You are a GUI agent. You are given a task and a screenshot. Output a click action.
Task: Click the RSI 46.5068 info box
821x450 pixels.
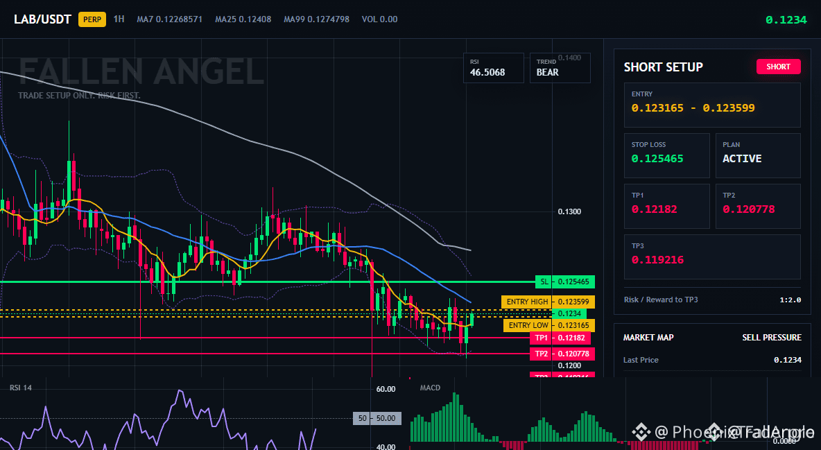point(493,68)
